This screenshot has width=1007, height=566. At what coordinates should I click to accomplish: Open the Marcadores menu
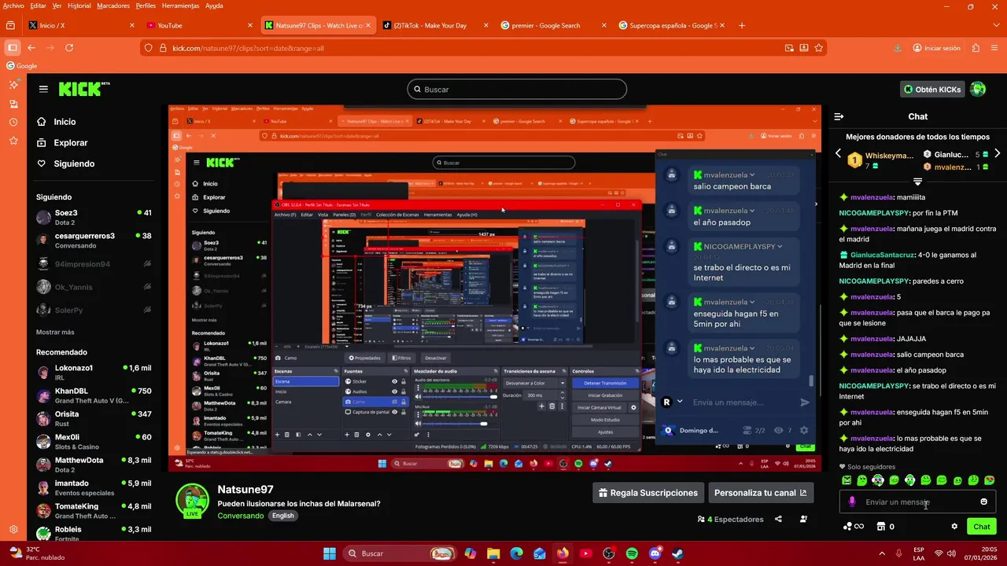(113, 6)
